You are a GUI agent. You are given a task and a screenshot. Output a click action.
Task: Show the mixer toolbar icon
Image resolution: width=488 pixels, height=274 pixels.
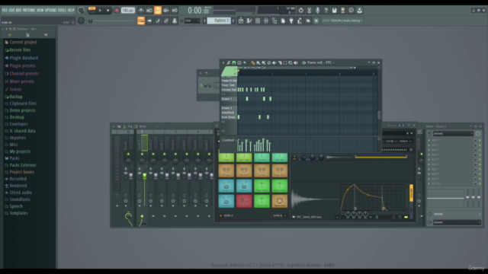point(266,21)
